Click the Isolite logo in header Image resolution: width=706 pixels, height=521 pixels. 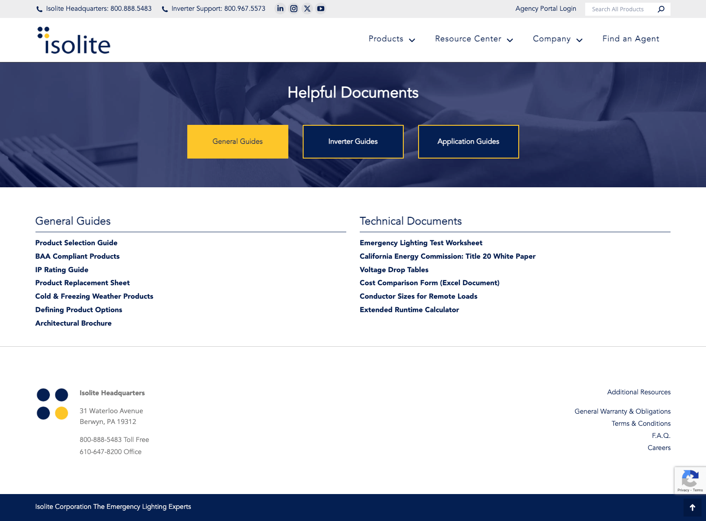[x=74, y=40]
